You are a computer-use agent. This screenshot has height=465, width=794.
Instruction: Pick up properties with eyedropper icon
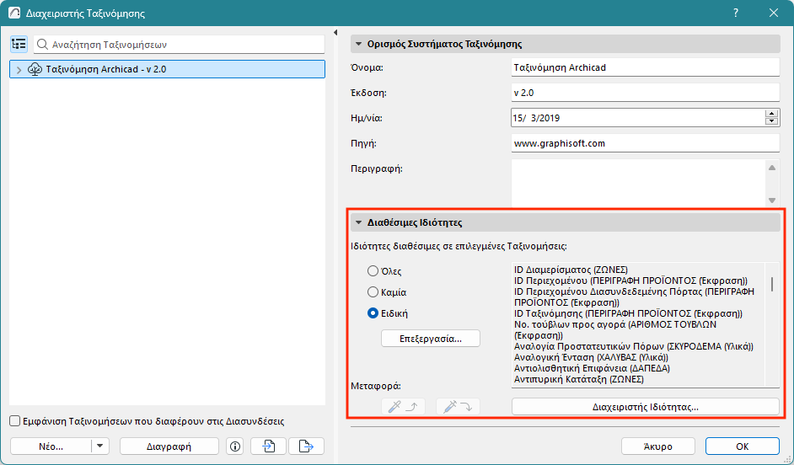(403, 406)
